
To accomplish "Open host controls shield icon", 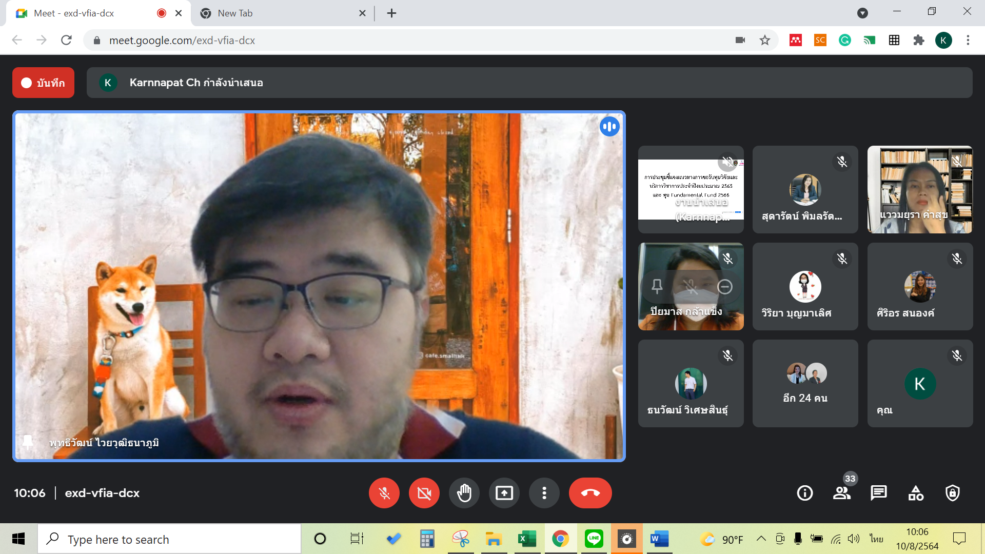I will point(953,493).
